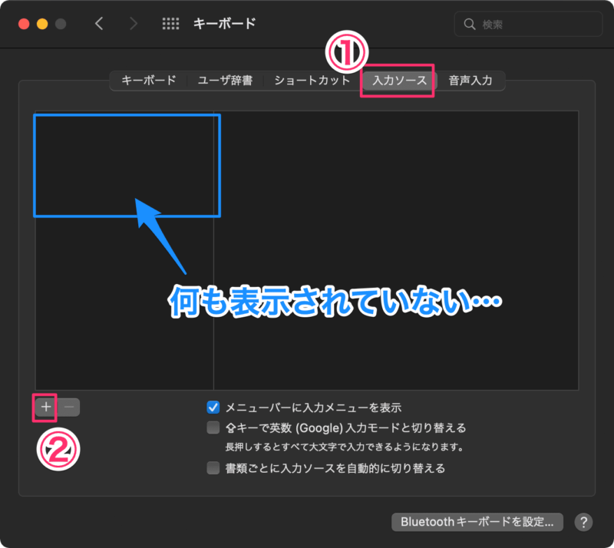Click the remove (−) button below the list
This screenshot has height=548, width=614.
68,407
